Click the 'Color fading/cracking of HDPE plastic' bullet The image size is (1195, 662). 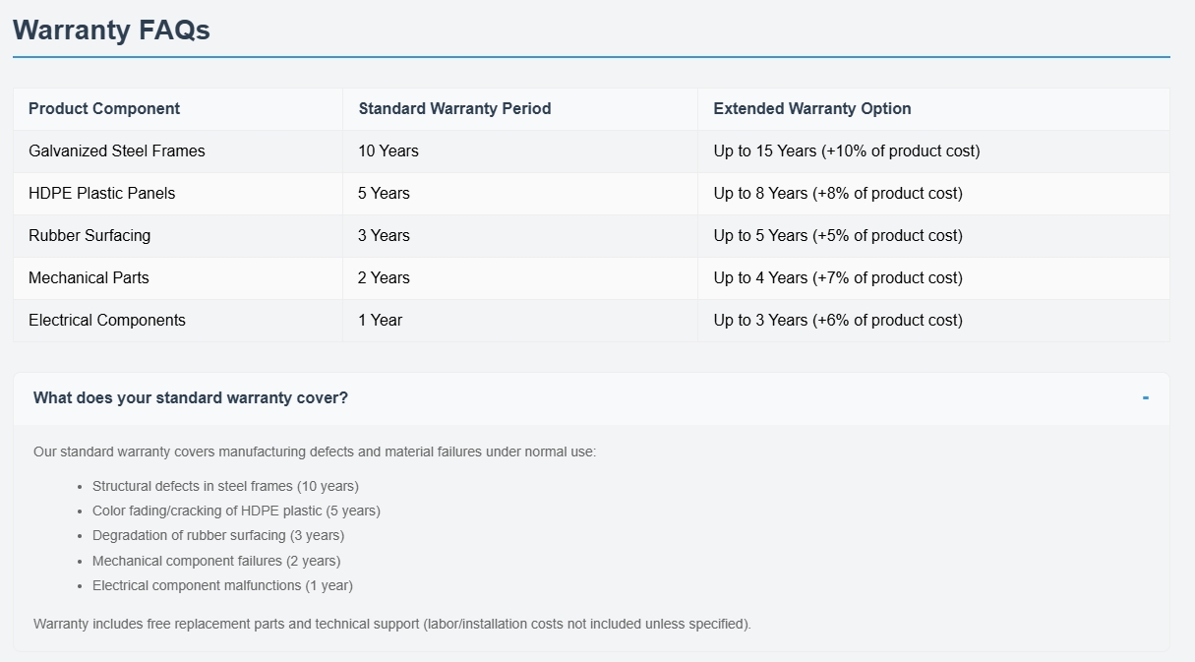(x=236, y=511)
